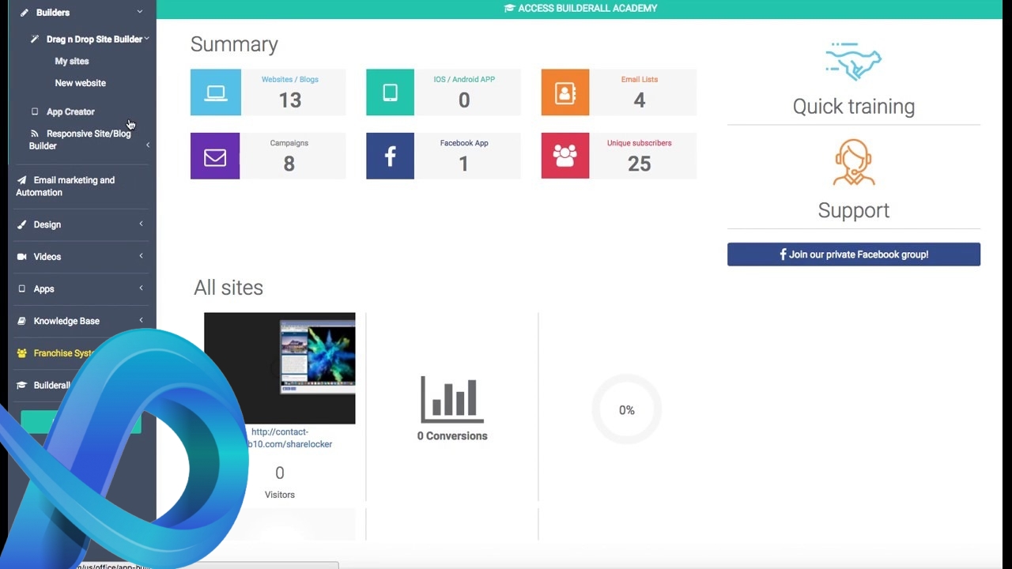Click the video camera icon next to Videos
Viewport: 1012px width, 569px height.
click(22, 257)
